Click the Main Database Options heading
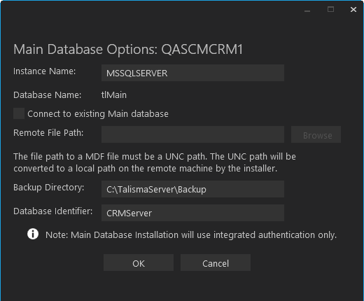This screenshot has height=301, width=364. click(128, 50)
